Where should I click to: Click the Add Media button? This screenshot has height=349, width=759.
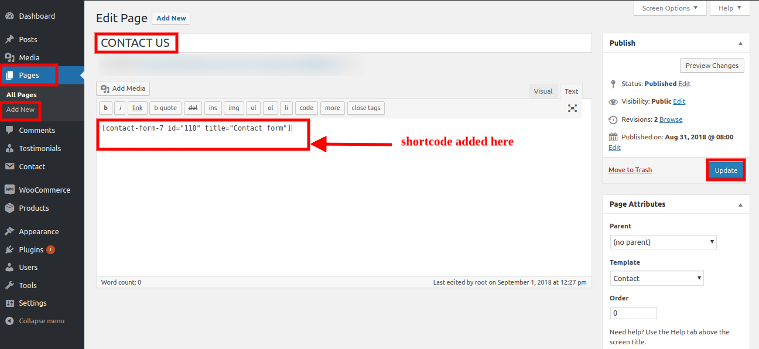[x=123, y=88]
